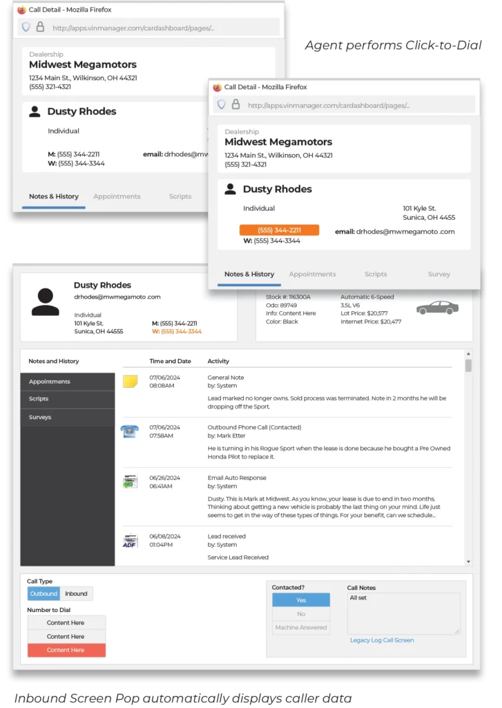Click drhodes@mwmegamoto.com under screen pop name
Viewport: 502px width, 708px height.
pos(117,297)
